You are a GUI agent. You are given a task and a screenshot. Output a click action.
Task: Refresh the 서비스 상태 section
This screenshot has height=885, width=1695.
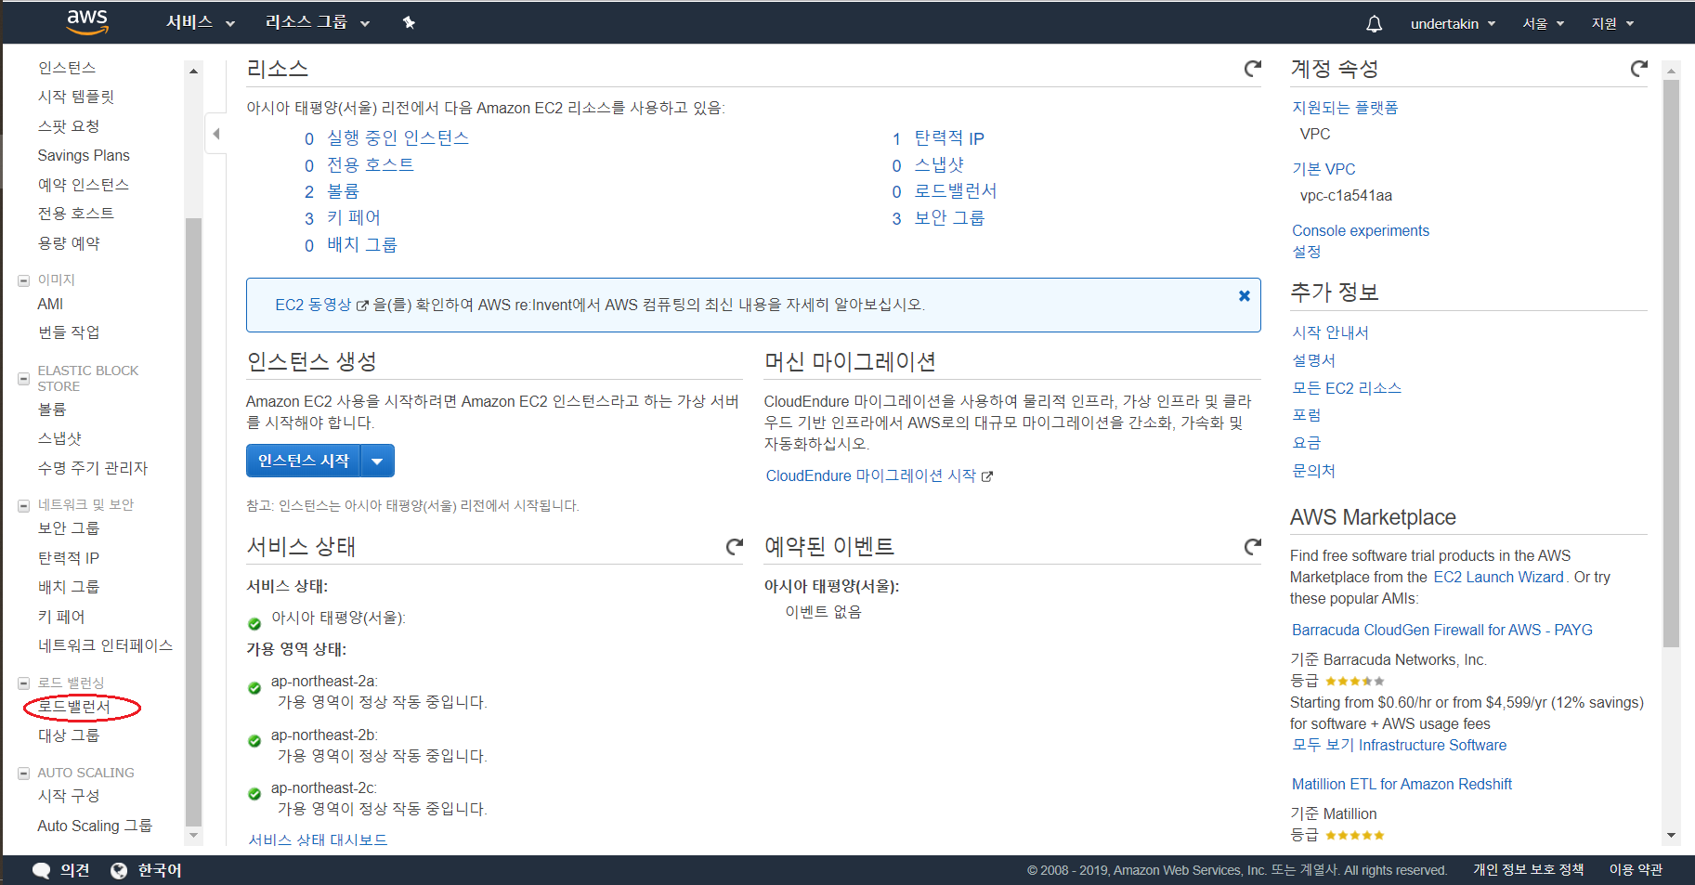[x=734, y=547]
